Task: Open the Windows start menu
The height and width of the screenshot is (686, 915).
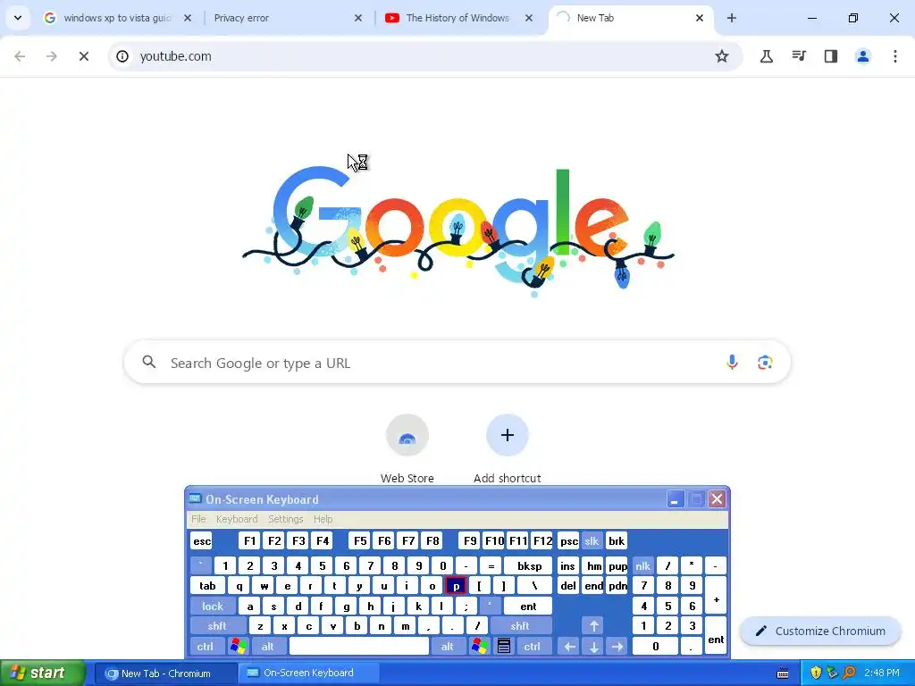Action: tap(41, 673)
